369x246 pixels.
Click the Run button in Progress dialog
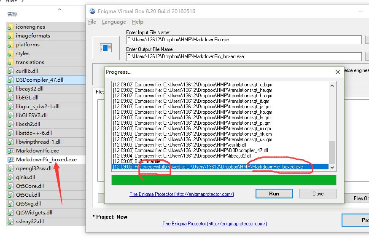pyautogui.click(x=274, y=194)
